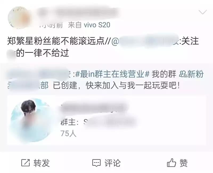Open the poster's blurred round avatar
Screen dimensions: 213x173
(x=19, y=18)
